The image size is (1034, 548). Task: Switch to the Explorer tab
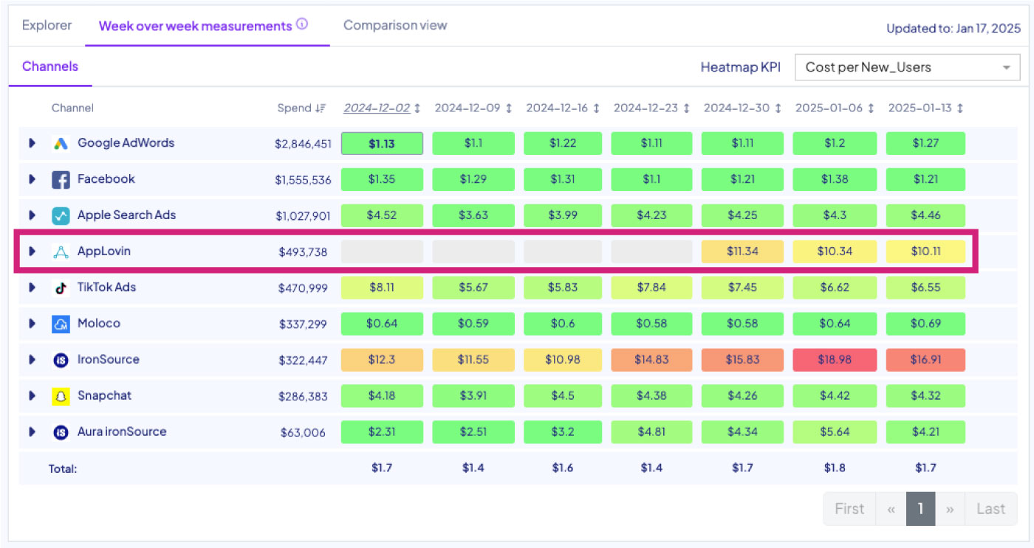[47, 25]
